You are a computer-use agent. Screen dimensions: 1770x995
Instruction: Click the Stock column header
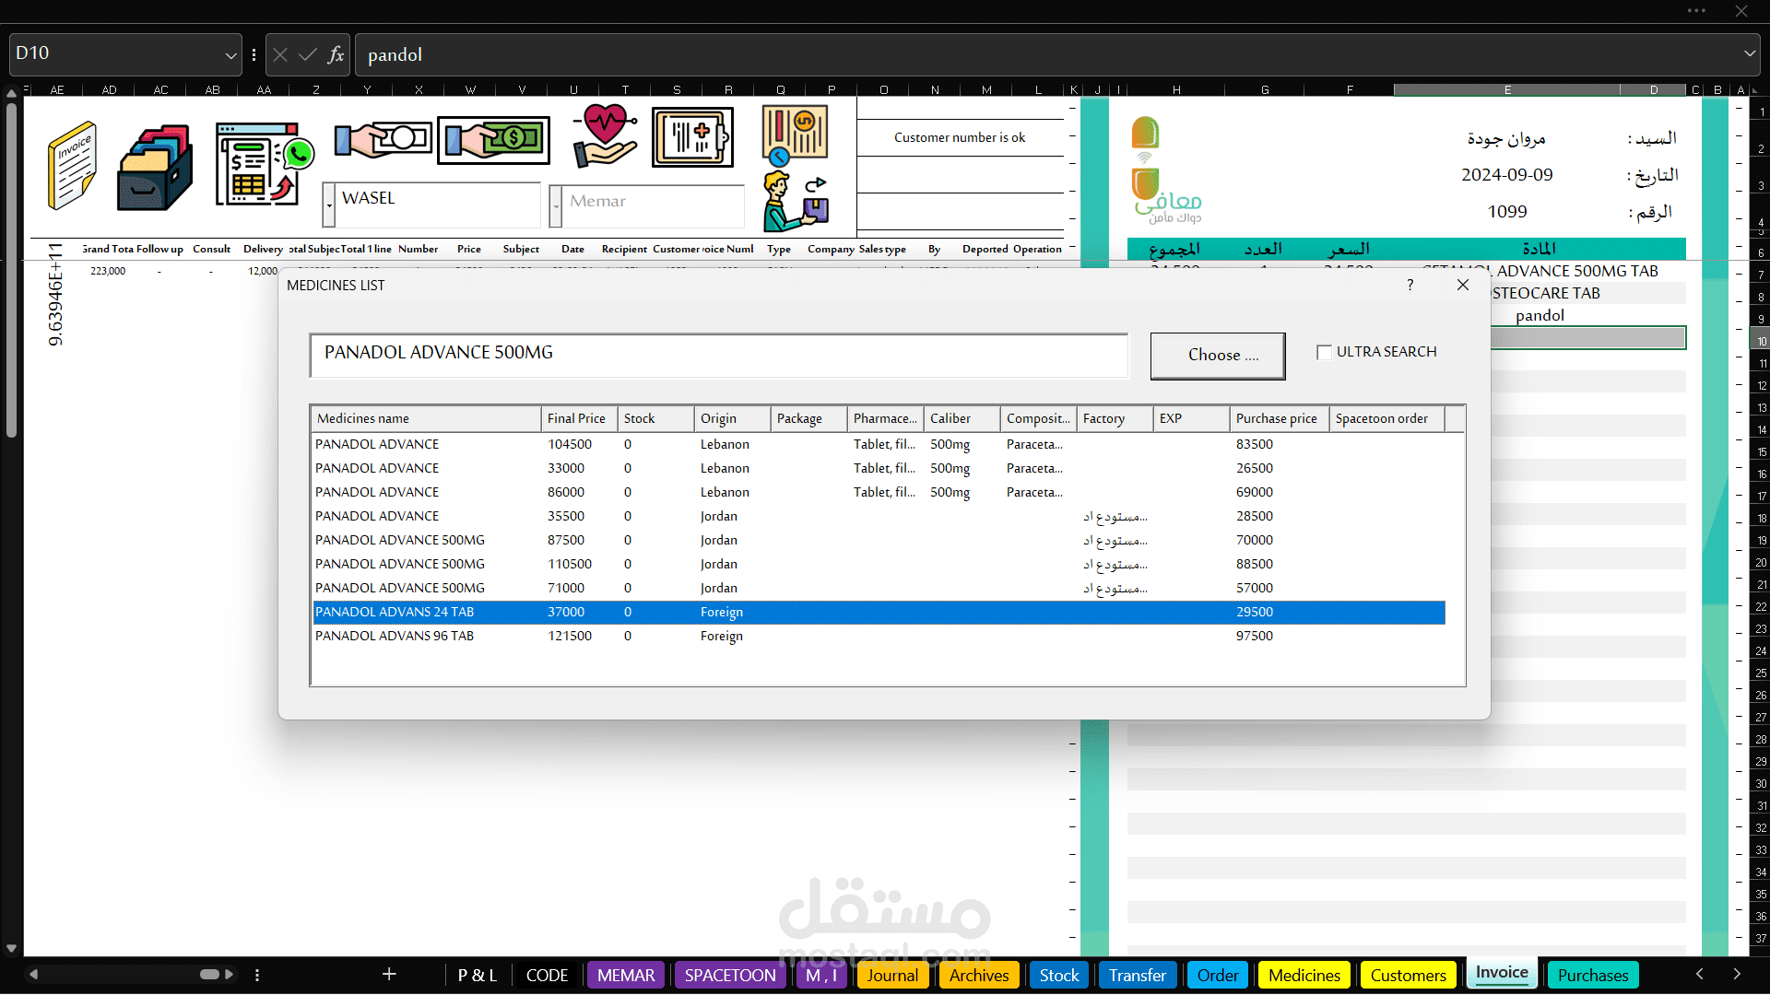pos(655,418)
